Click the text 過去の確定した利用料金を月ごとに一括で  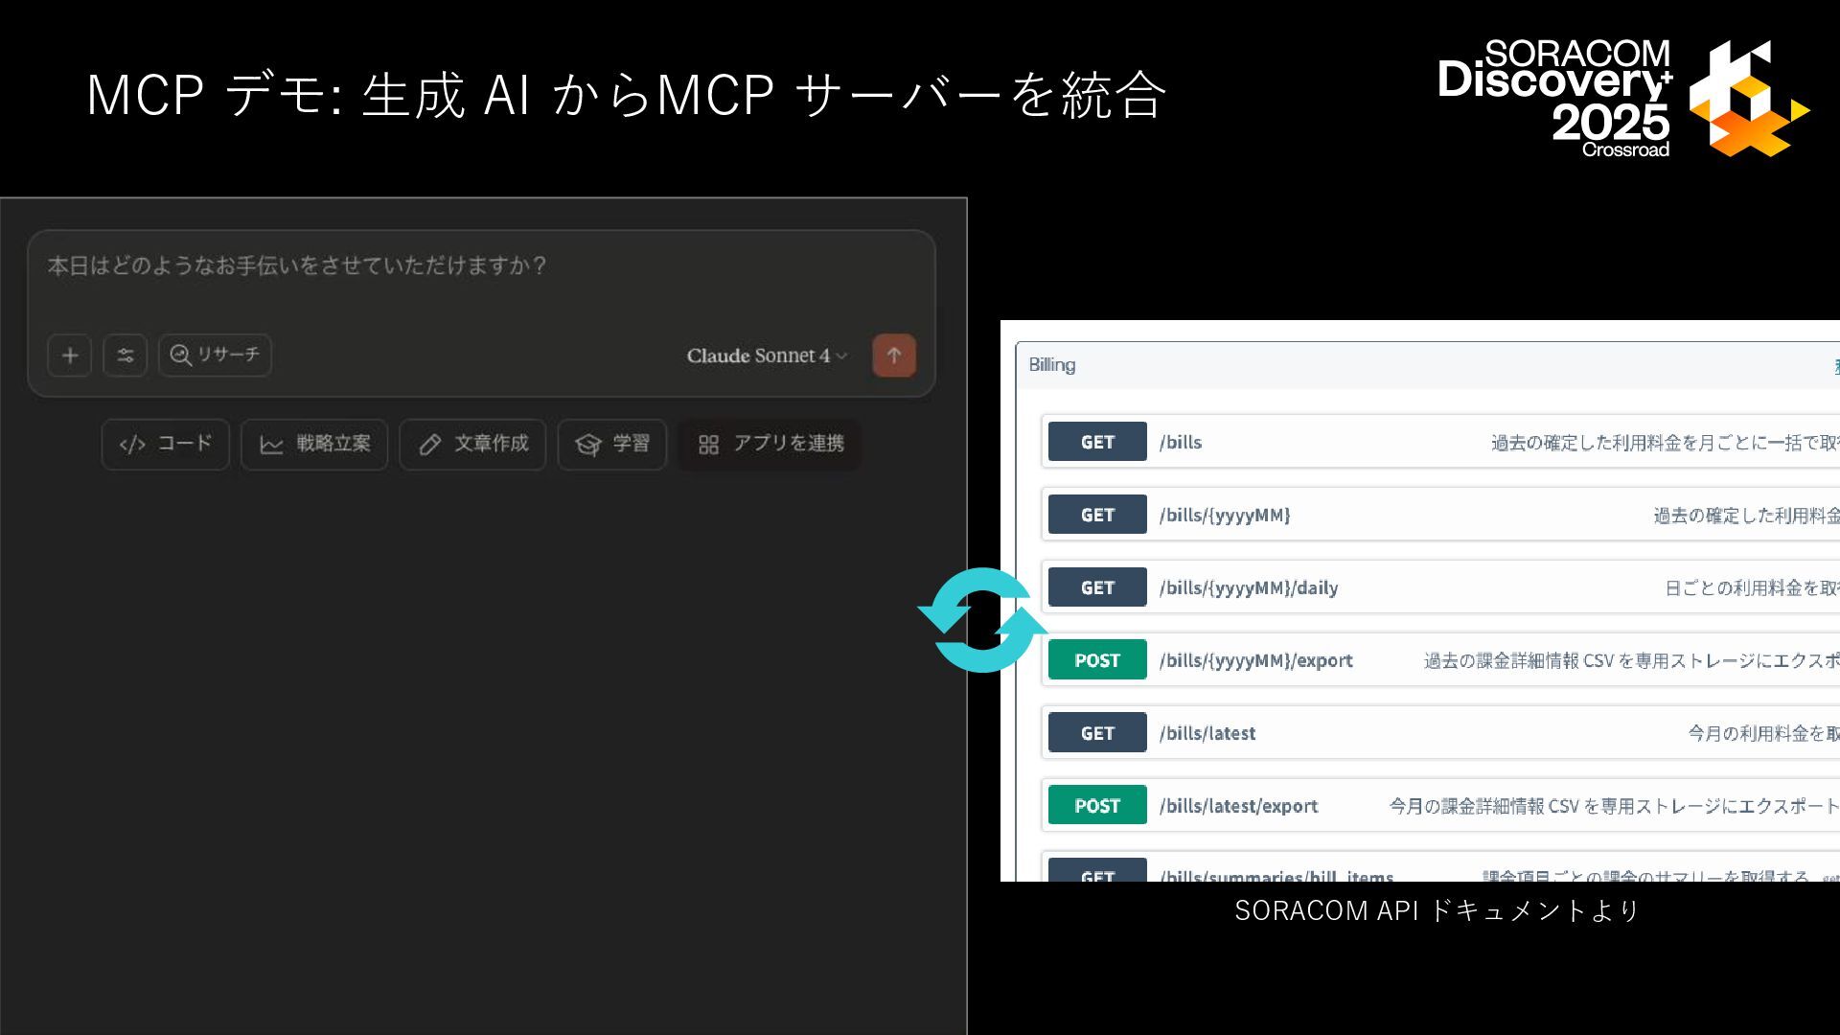click(1655, 443)
